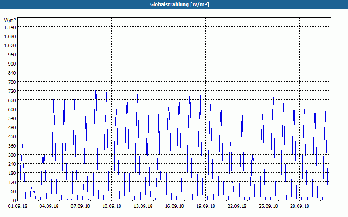Click the 720 y-axis label
The height and width of the screenshot is (217, 348).
coord(13,91)
